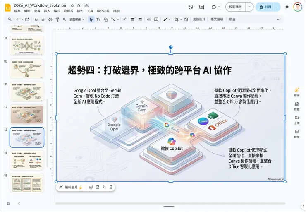The height and width of the screenshot is (212, 306).
Task: Click 動畫 animation button
Action: [x=232, y=19]
